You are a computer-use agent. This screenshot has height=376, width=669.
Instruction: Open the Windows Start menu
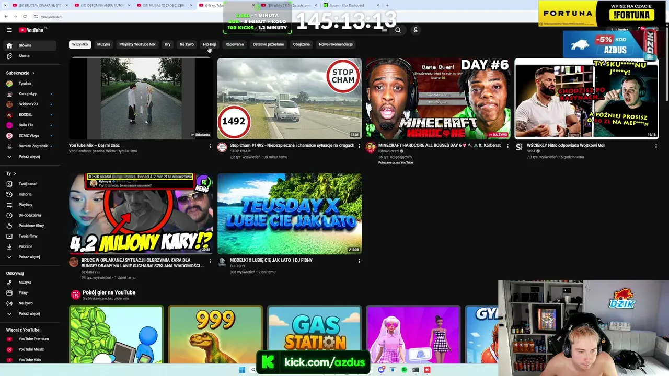point(242,370)
